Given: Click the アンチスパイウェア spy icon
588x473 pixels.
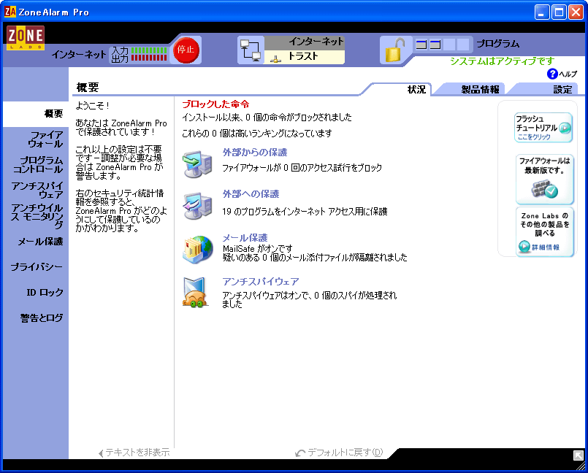Looking at the screenshot, I should click(195, 293).
